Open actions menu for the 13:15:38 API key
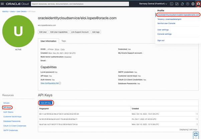This screenshot has width=201, height=139. pyautogui.click(x=197, y=124)
